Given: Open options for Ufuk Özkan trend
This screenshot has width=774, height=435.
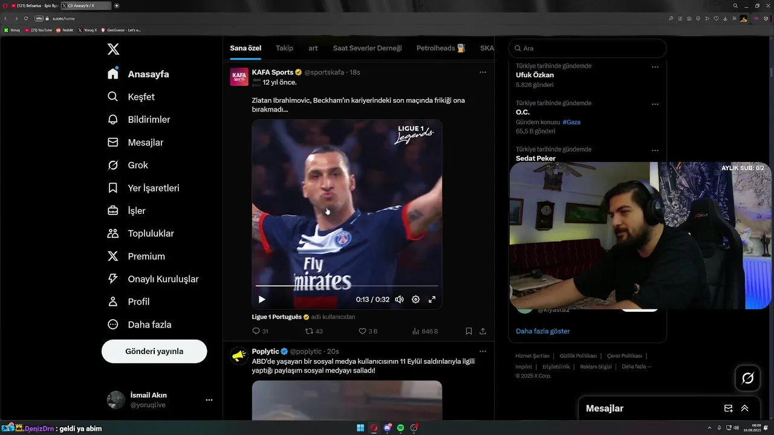Looking at the screenshot, I should [655, 67].
